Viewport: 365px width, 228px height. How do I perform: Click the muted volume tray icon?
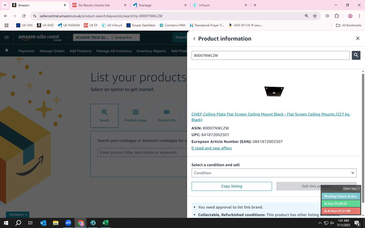(332, 223)
